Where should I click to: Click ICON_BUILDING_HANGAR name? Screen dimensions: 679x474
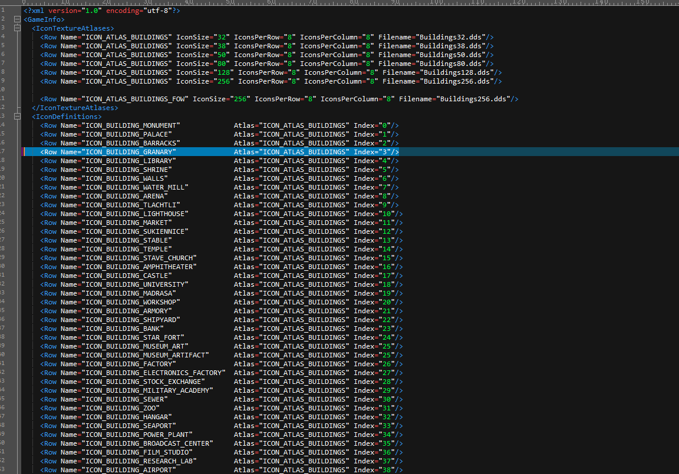127,417
